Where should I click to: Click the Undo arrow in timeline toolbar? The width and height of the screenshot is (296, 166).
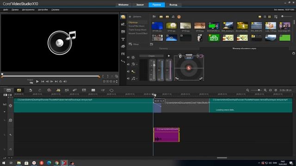coord(31,90)
